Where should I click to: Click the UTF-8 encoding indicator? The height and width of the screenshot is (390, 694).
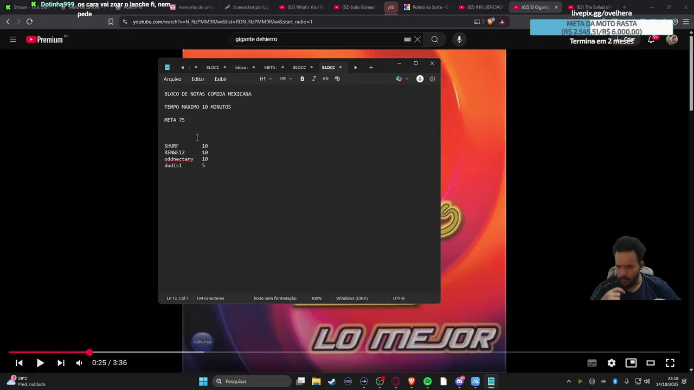(x=399, y=298)
